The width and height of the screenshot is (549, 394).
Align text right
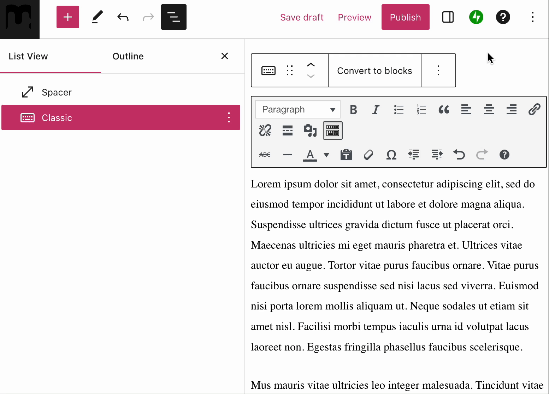pos(512,110)
